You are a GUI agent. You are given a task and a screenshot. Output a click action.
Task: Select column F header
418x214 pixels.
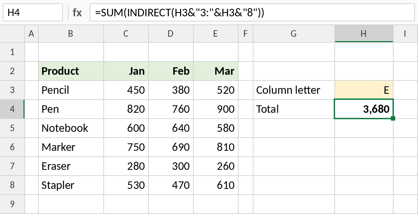(x=246, y=33)
